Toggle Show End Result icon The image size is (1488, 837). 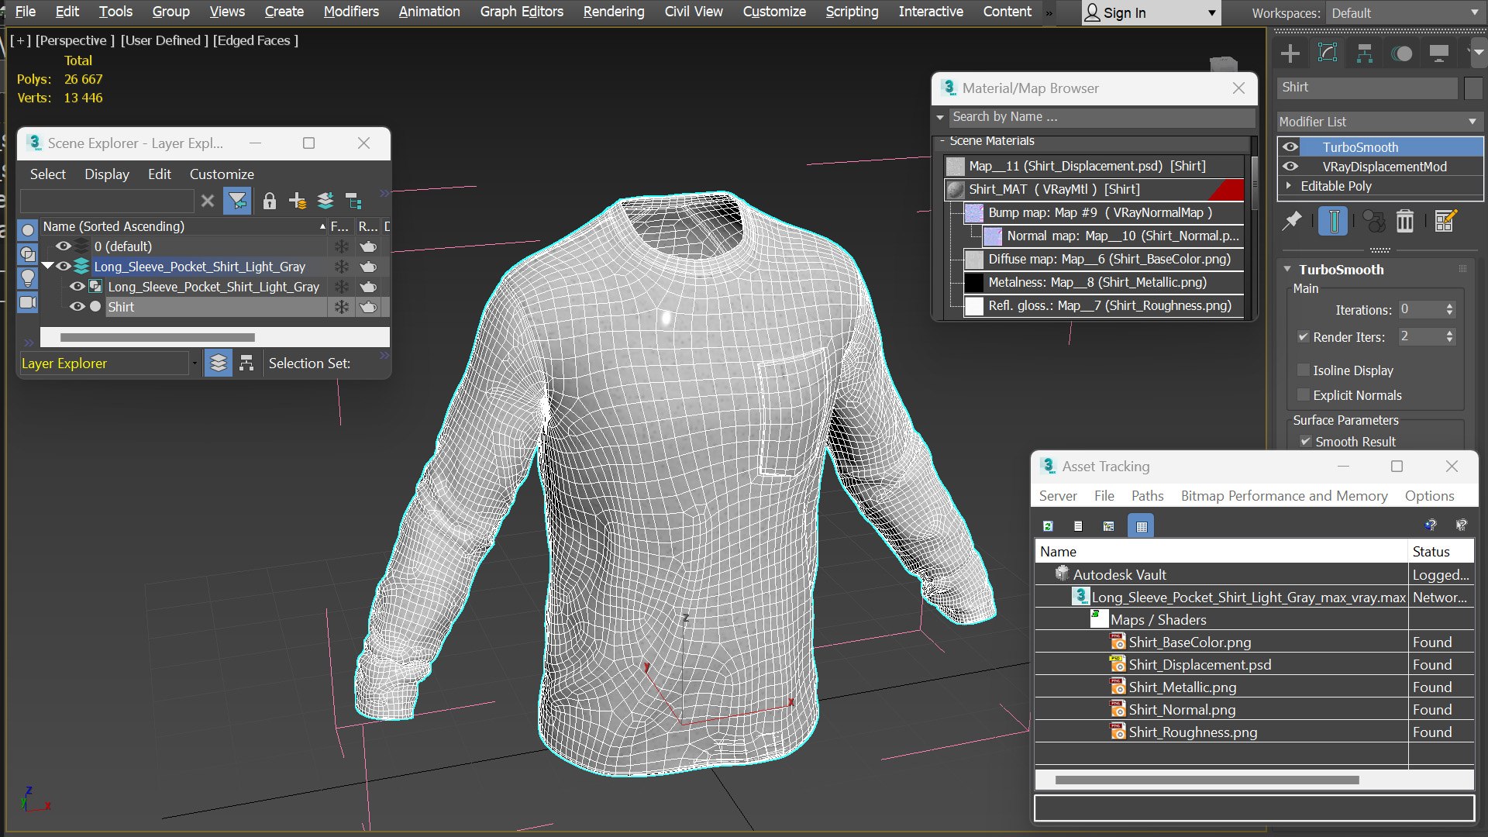click(1333, 222)
